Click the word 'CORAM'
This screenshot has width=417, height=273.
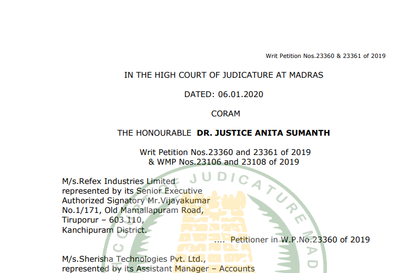coord(226,114)
